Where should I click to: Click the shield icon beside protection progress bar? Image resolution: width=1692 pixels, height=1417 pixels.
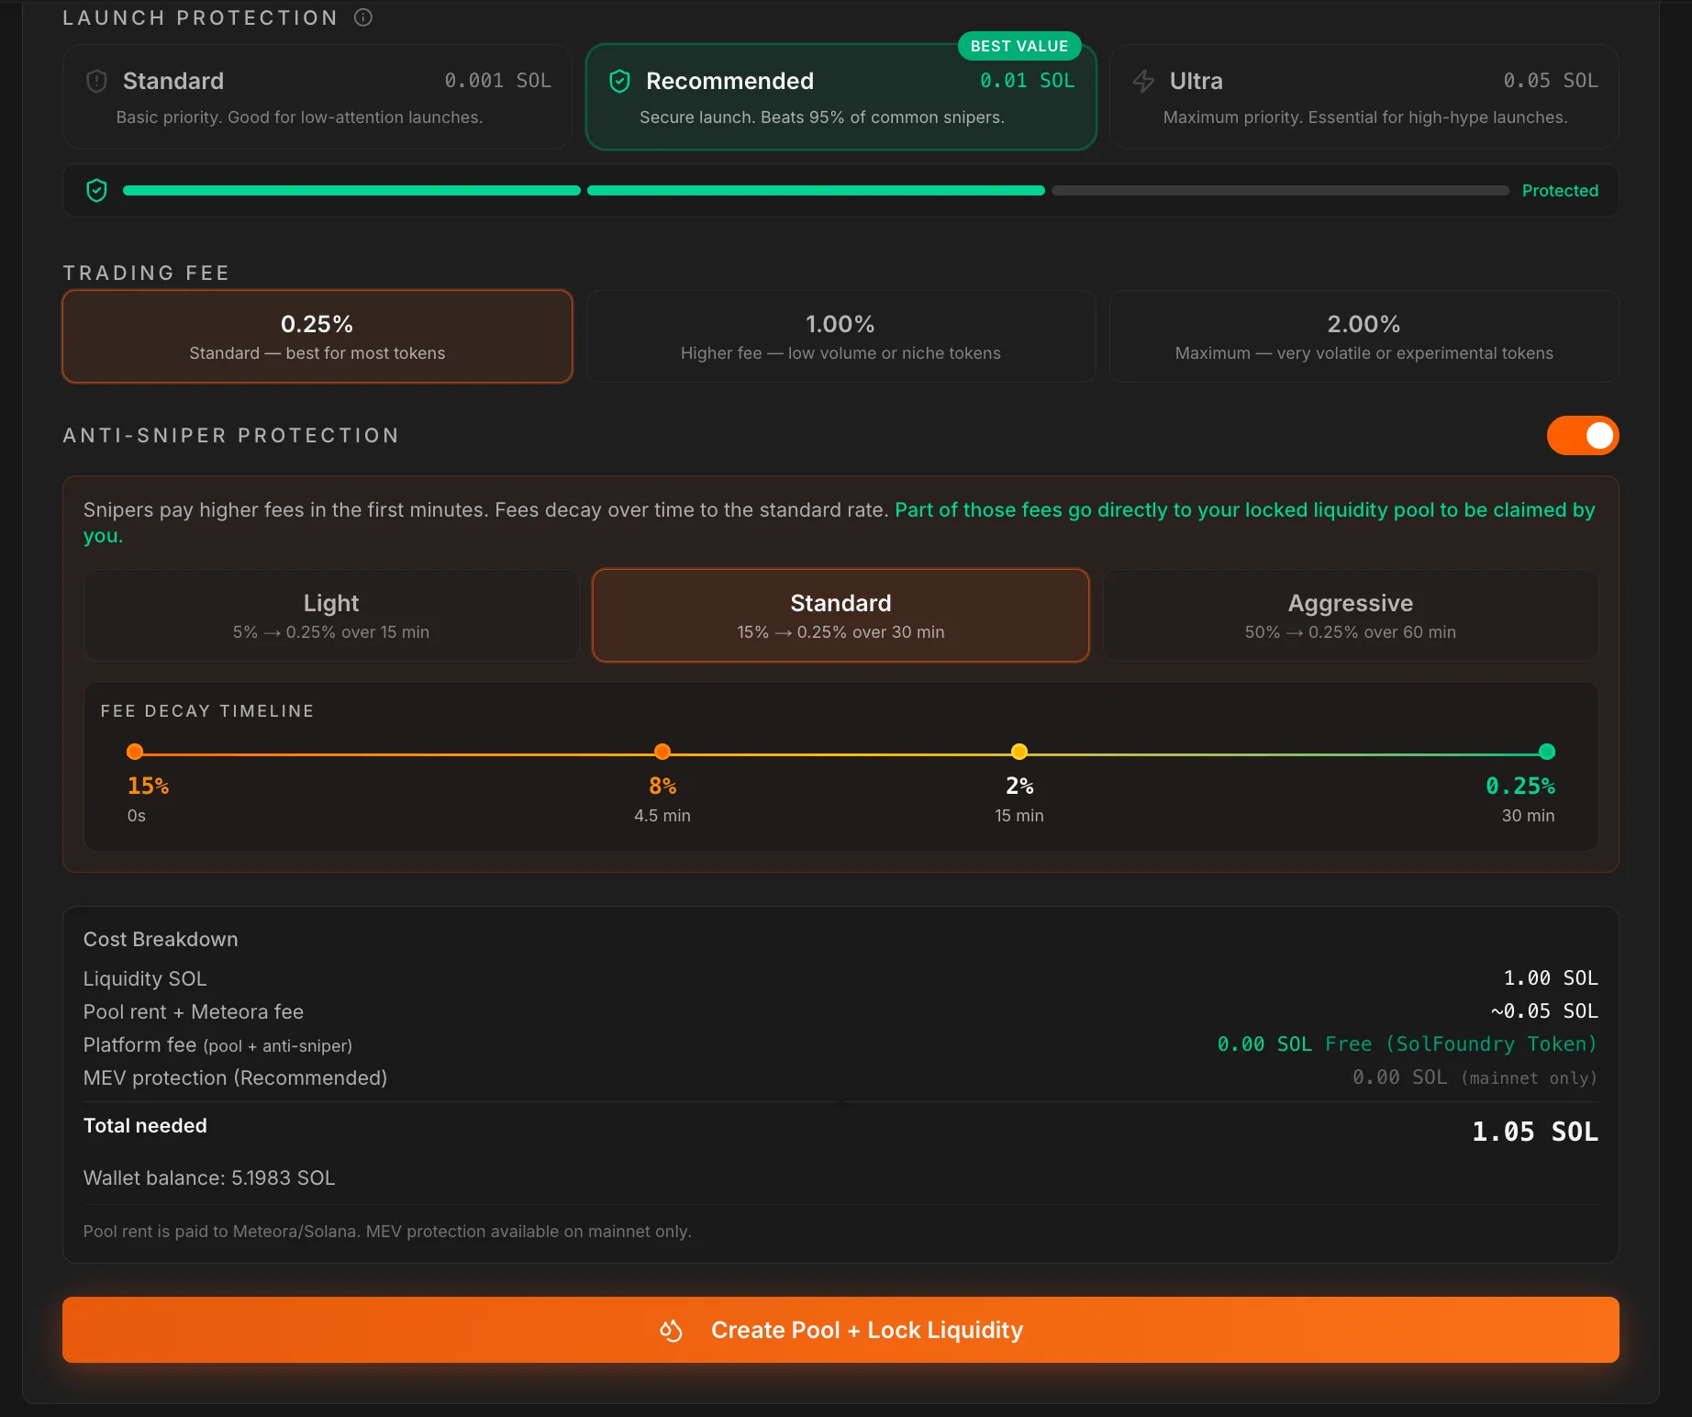(x=96, y=191)
